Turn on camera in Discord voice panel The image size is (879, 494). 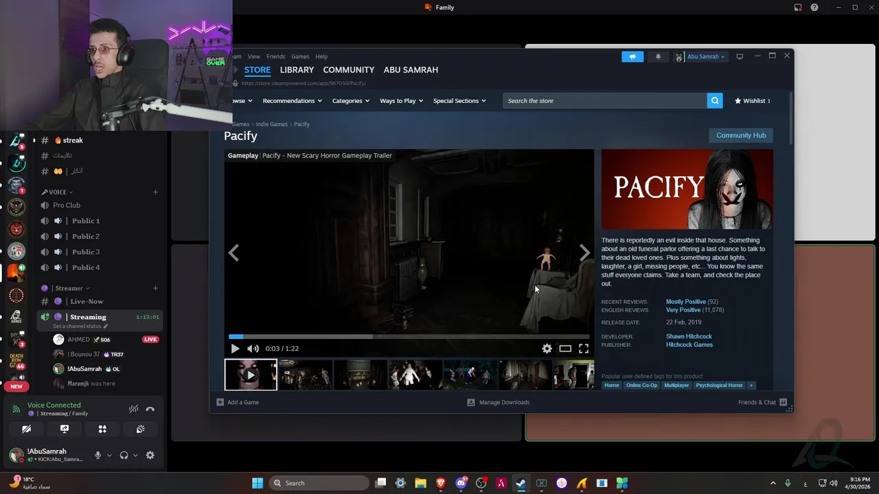(26, 429)
